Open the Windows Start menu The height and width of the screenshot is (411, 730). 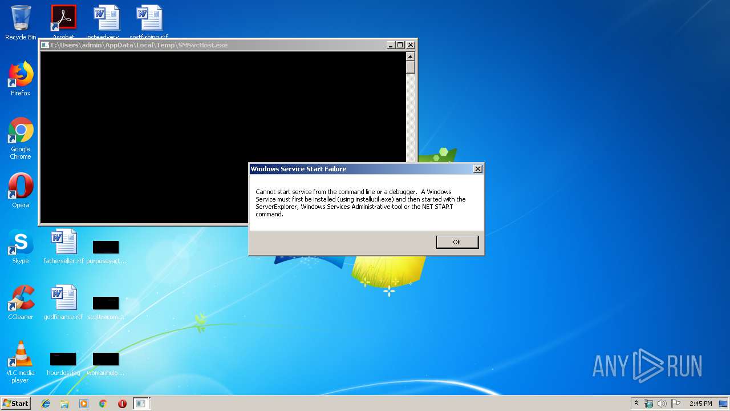coord(16,403)
